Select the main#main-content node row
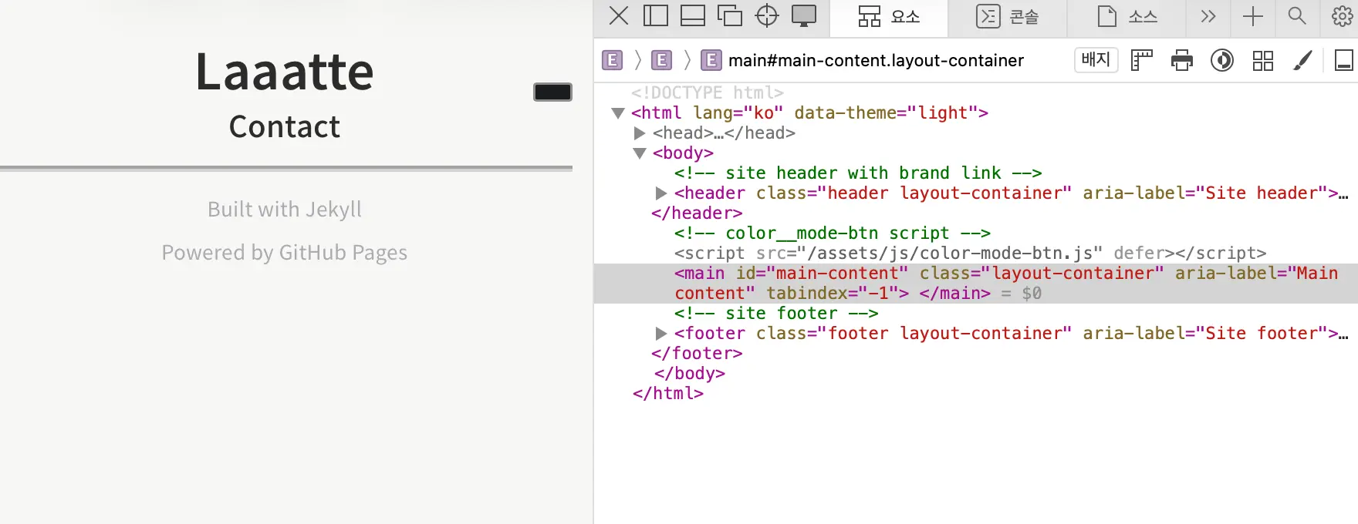 coord(976,284)
